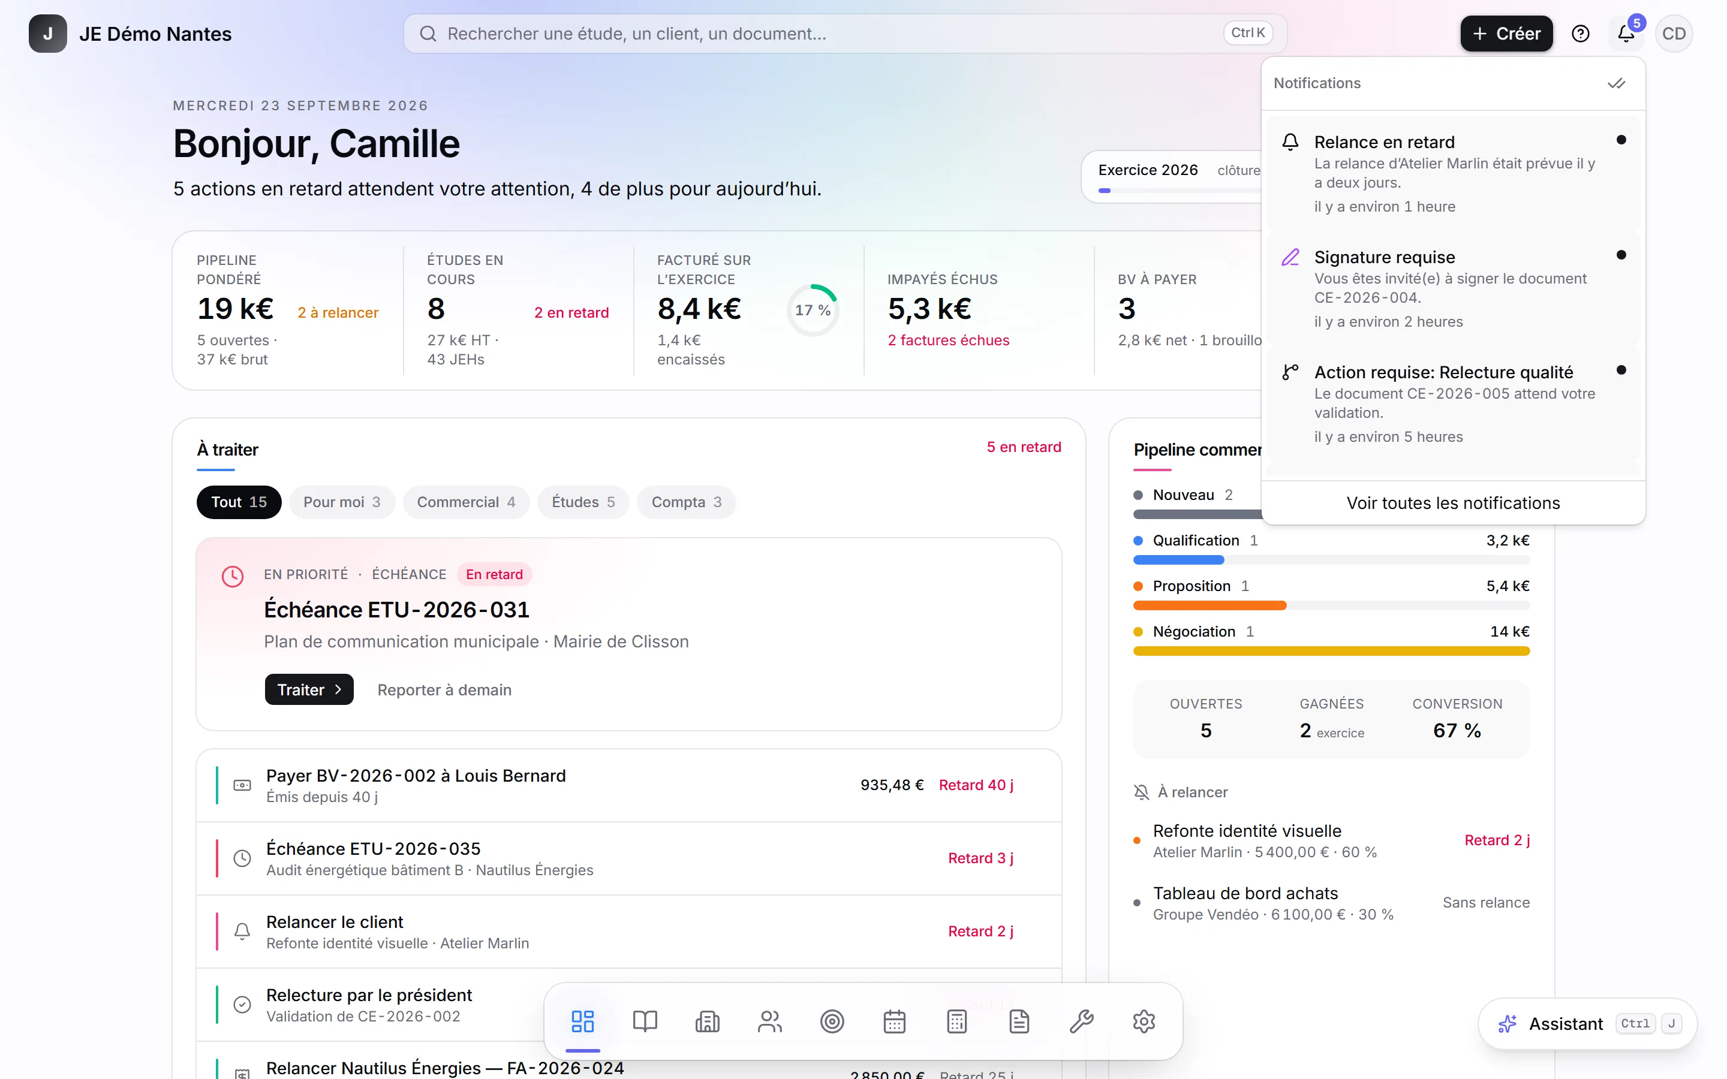The image size is (1727, 1079).
Task: Click the yellow Négociation pipeline bar
Action: pos(1331,652)
